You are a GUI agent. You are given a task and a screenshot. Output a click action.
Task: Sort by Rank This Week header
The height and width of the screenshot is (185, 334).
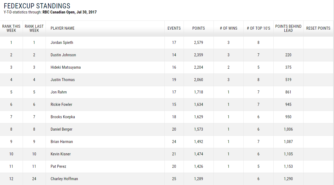pos(11,28)
